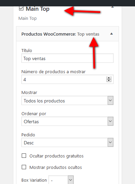
Task: Open the Box Variation dropdown
Action: pyautogui.click(x=61, y=180)
